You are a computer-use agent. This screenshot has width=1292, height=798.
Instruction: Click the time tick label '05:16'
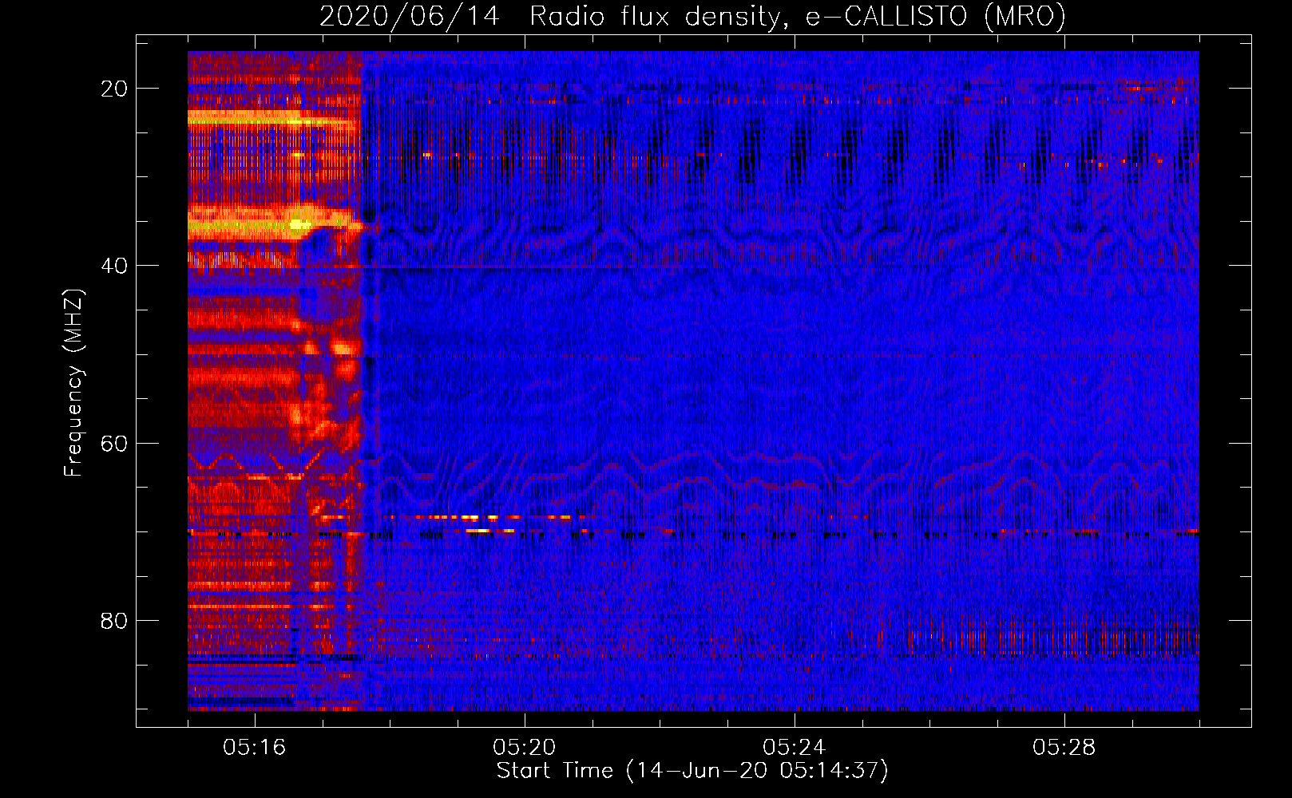click(254, 748)
